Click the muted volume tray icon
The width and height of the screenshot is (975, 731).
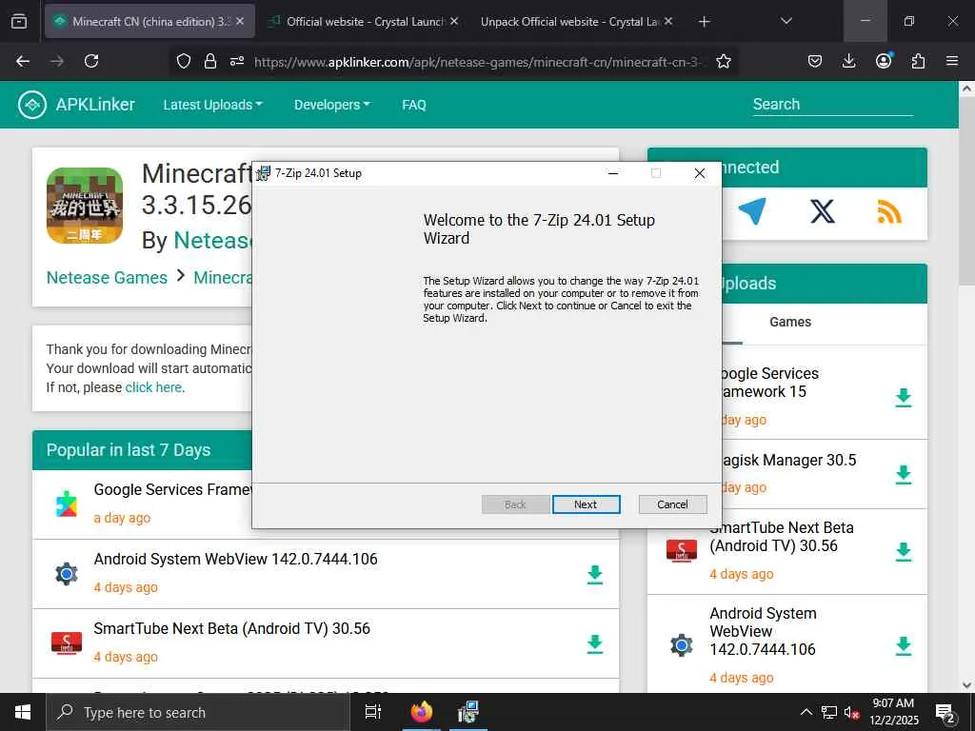pyautogui.click(x=851, y=712)
